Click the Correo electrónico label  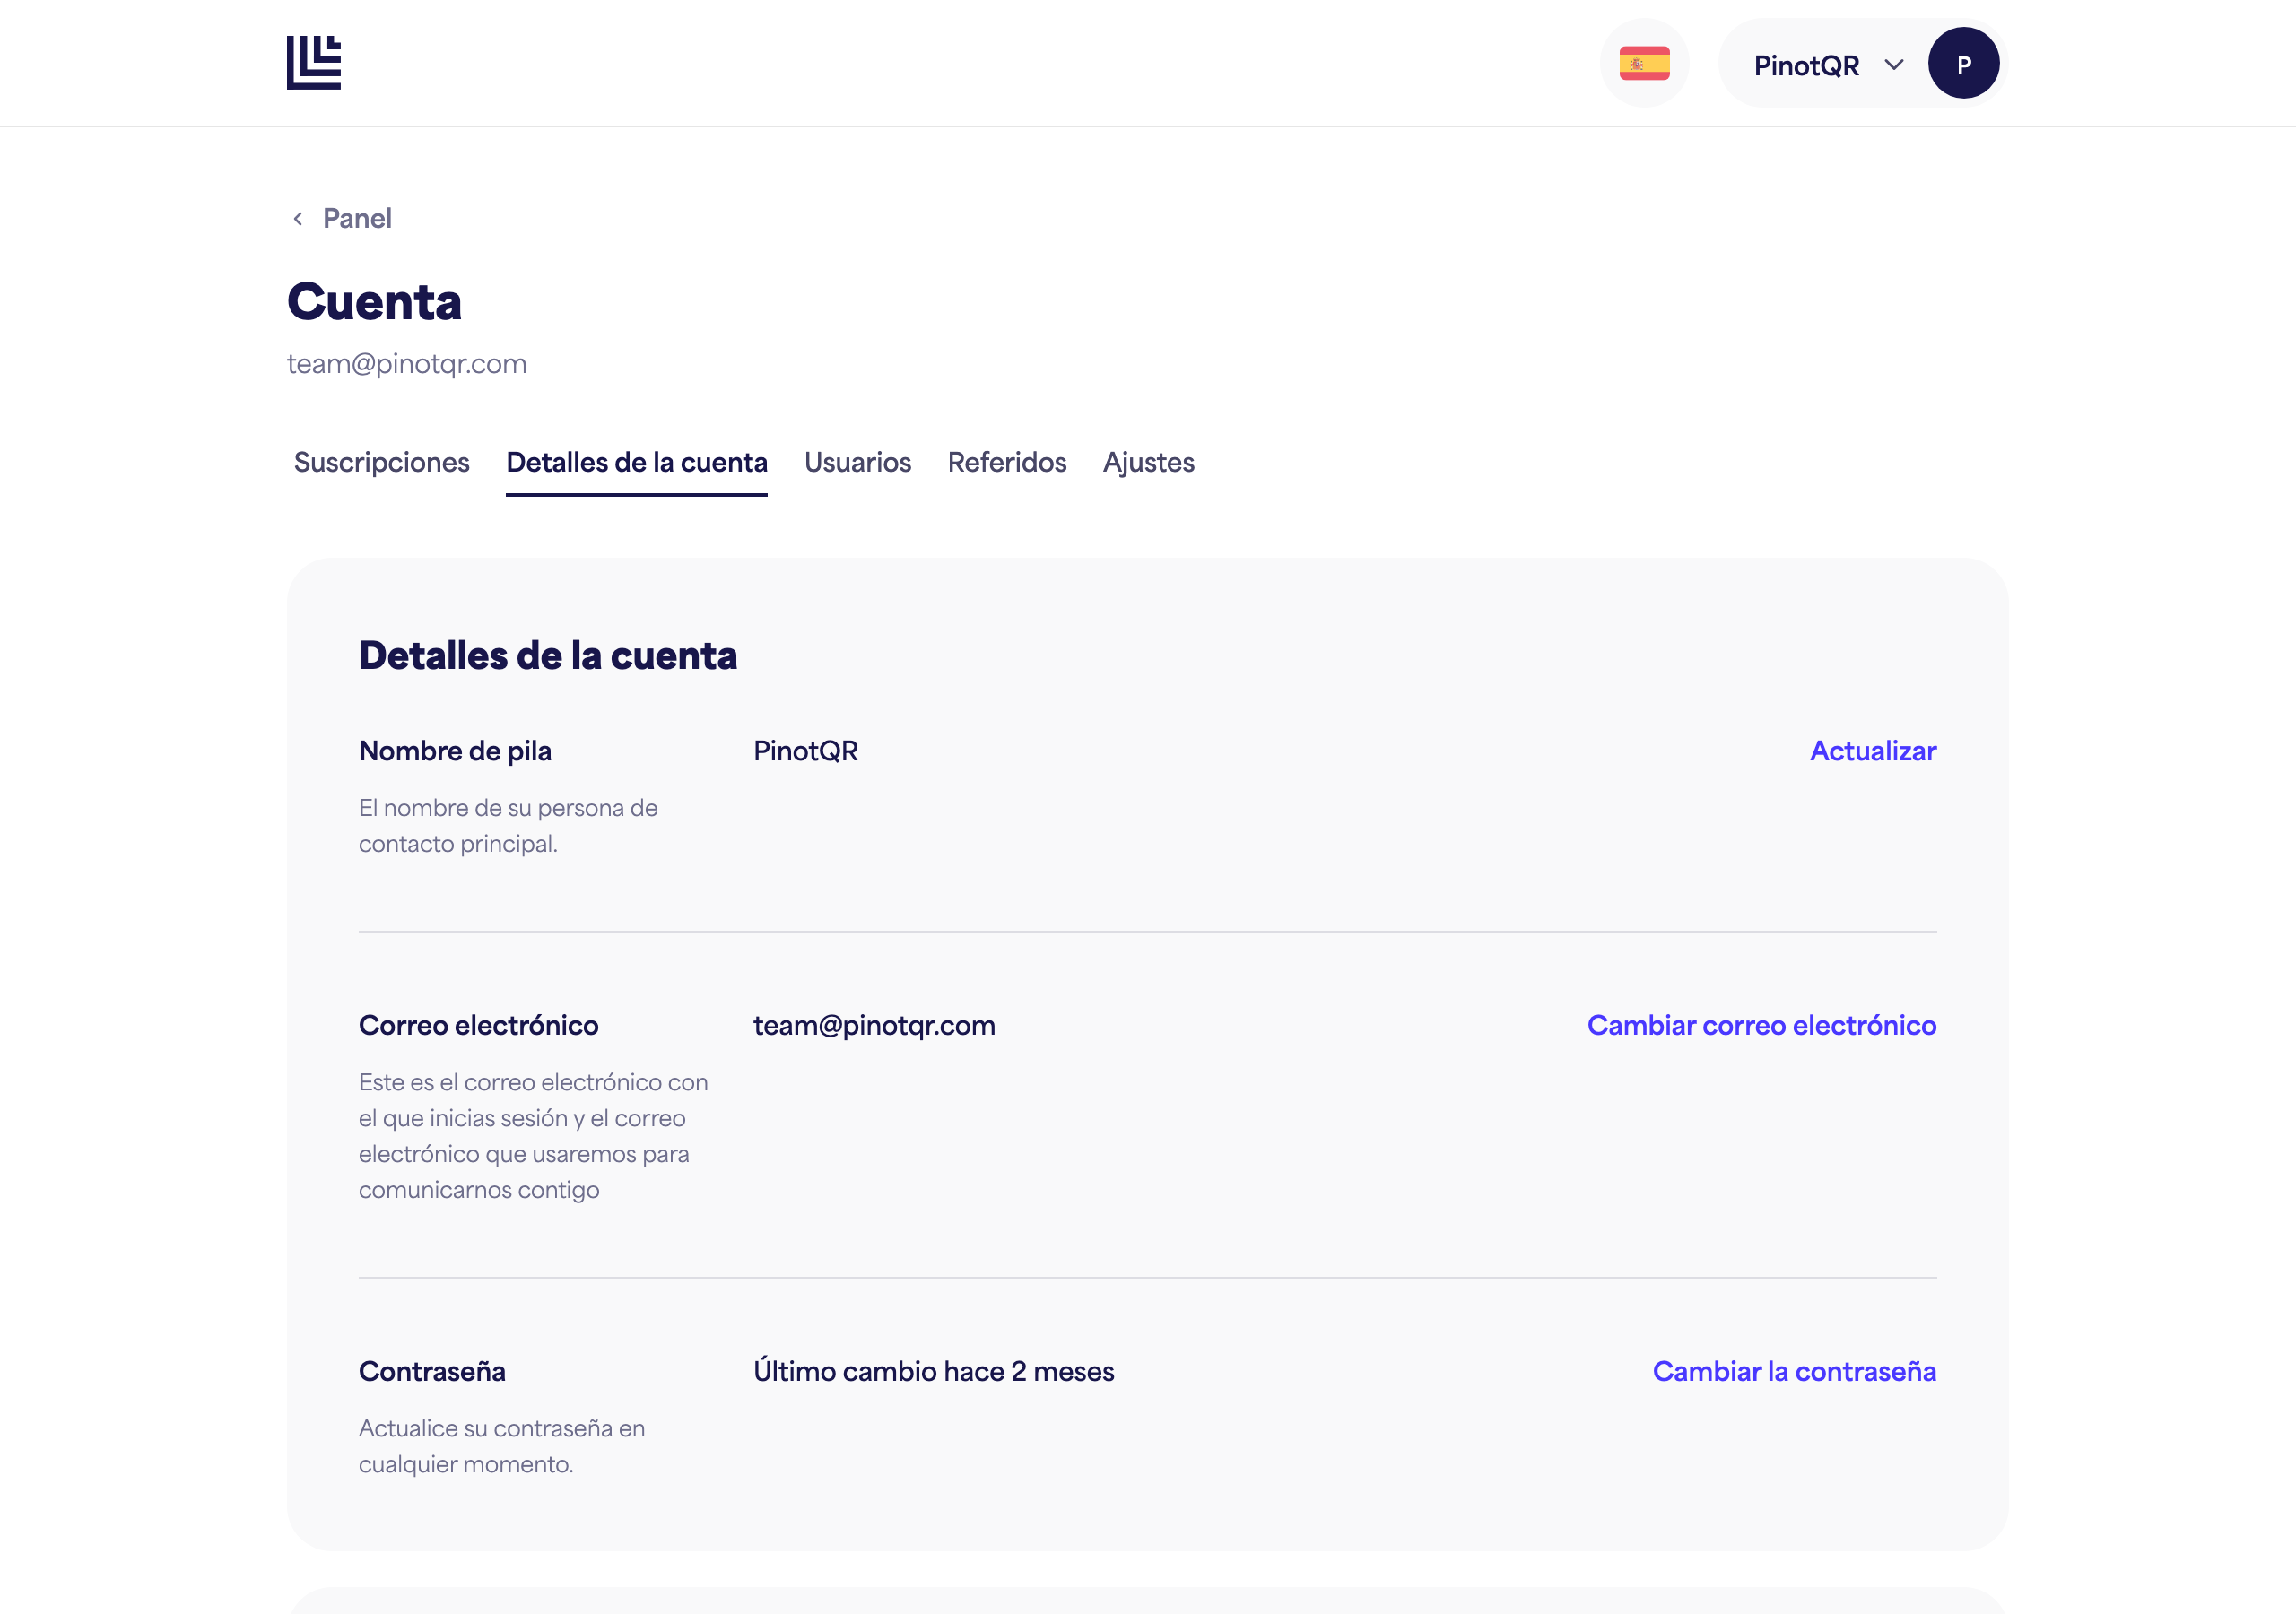tap(479, 1026)
